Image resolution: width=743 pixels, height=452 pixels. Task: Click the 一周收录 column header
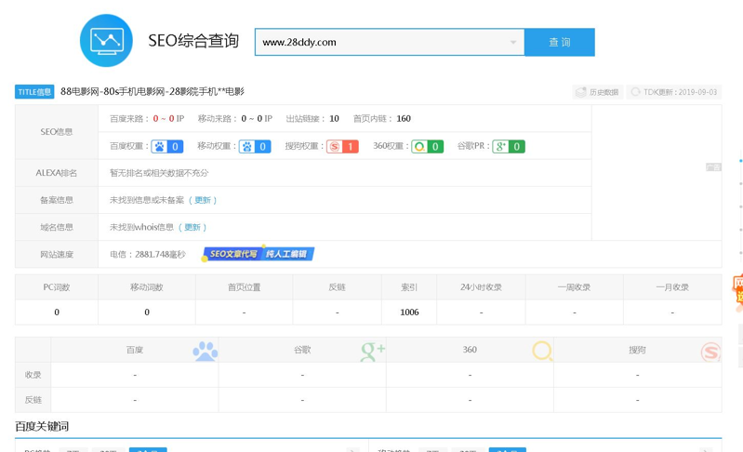pyautogui.click(x=575, y=287)
